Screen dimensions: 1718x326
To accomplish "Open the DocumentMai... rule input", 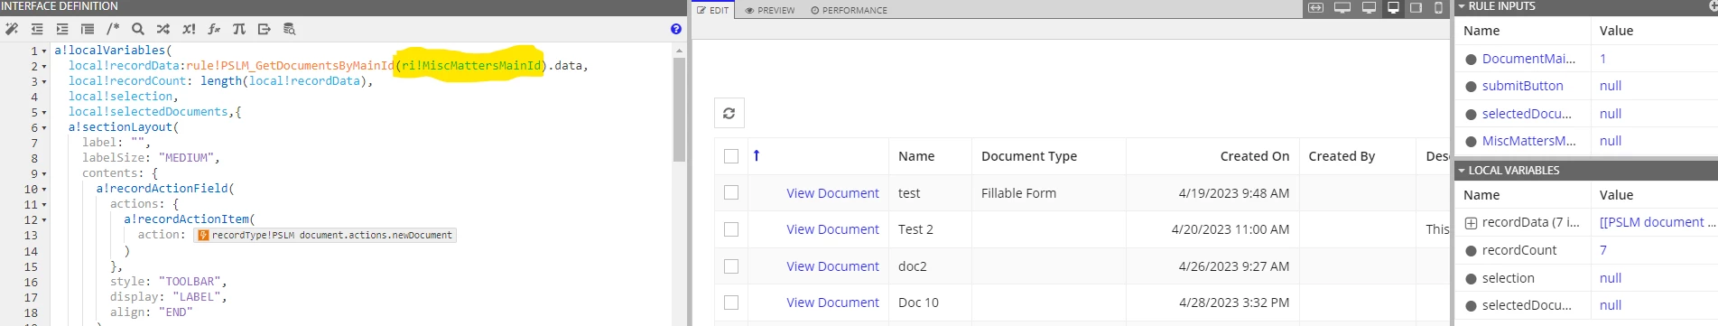I will pyautogui.click(x=1528, y=59).
